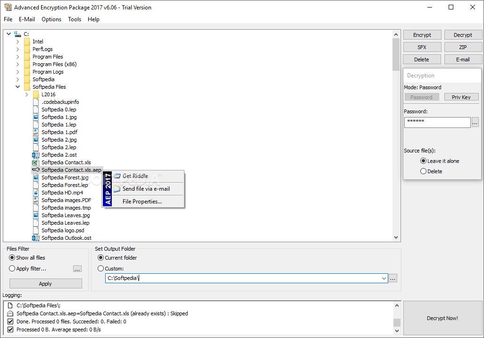
Task: Toggle the Processed 0 B log checkbox
Action: tap(10, 330)
